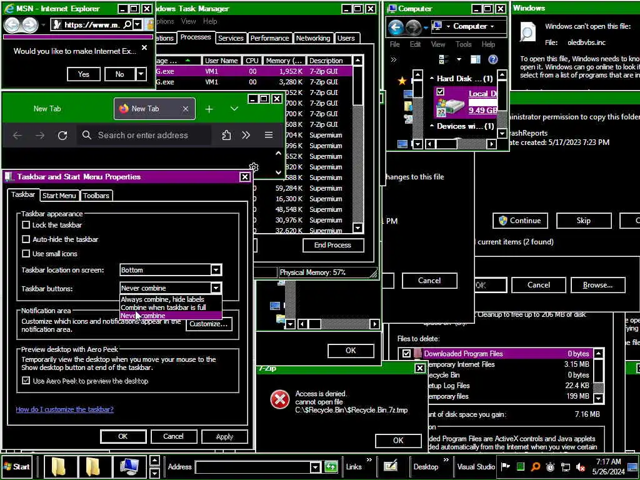Image resolution: width=640 pixels, height=480 pixels.
Task: Click the red error icon in 7-Zip dialog
Action: pyautogui.click(x=280, y=400)
